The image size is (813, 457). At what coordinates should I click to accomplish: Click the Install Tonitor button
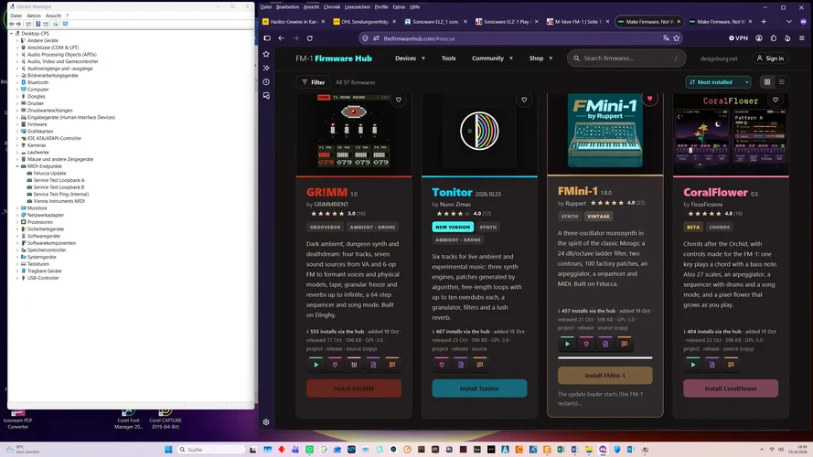tap(479, 388)
